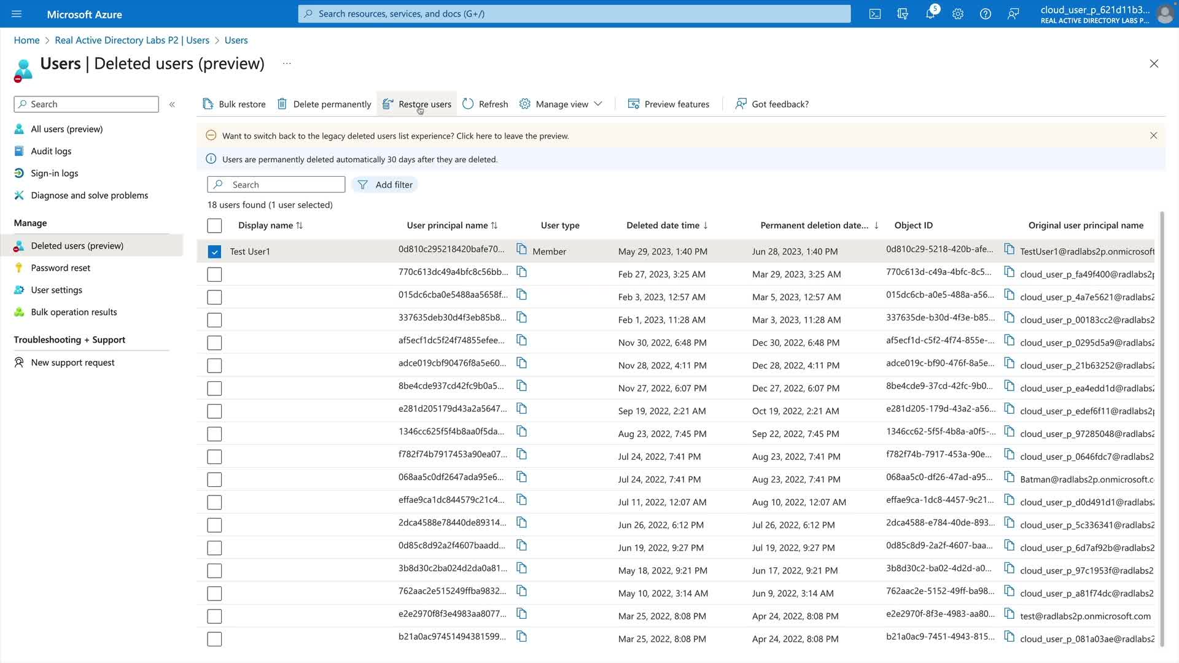Click the Home breadcrumb link
Viewport: 1179px width, 663px height.
[26, 40]
